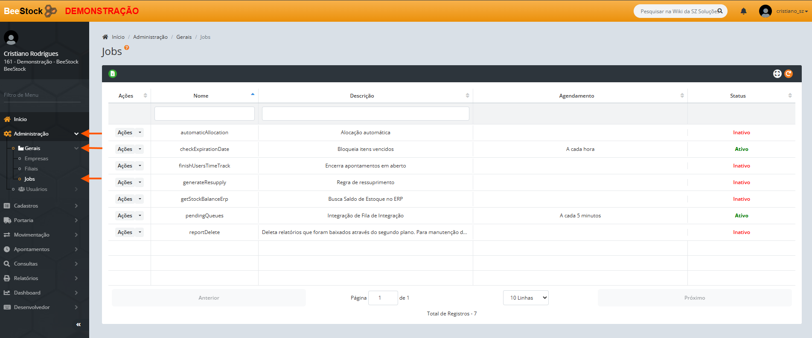812x338 pixels.
Task: Open Ações dropdown for checkExpirationDate row
Action: point(140,149)
